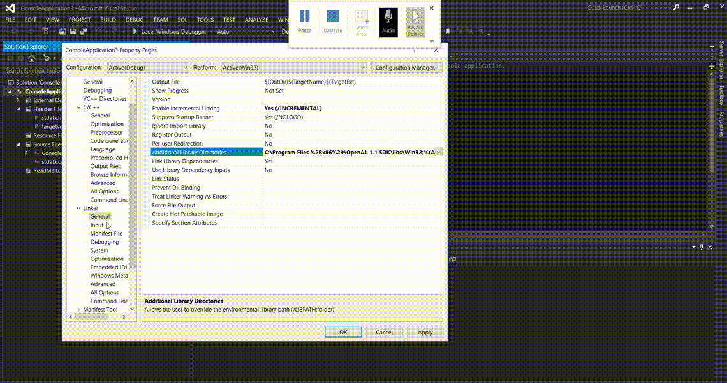Screen dimensions: 727x383
Task: Select Preprocessor under C/C++
Action: tap(106, 132)
